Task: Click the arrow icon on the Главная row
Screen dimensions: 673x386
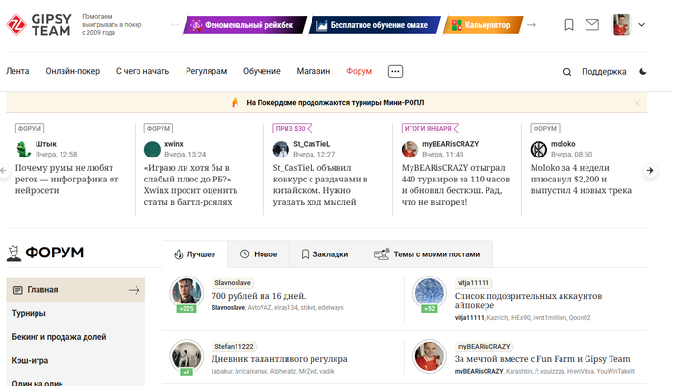Action: click(134, 290)
